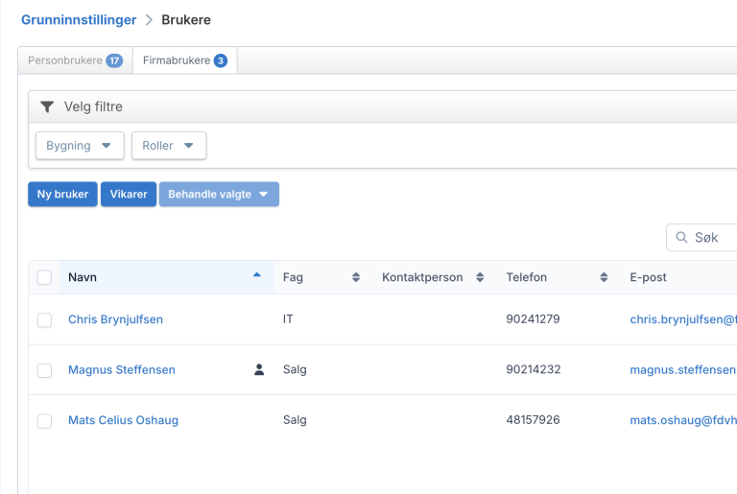Open the Mats Celius Oshaug user
Viewport: 737px width, 494px height.
(x=123, y=420)
